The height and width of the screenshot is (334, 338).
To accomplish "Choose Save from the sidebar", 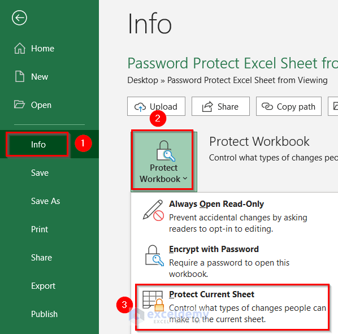I will click(49, 172).
